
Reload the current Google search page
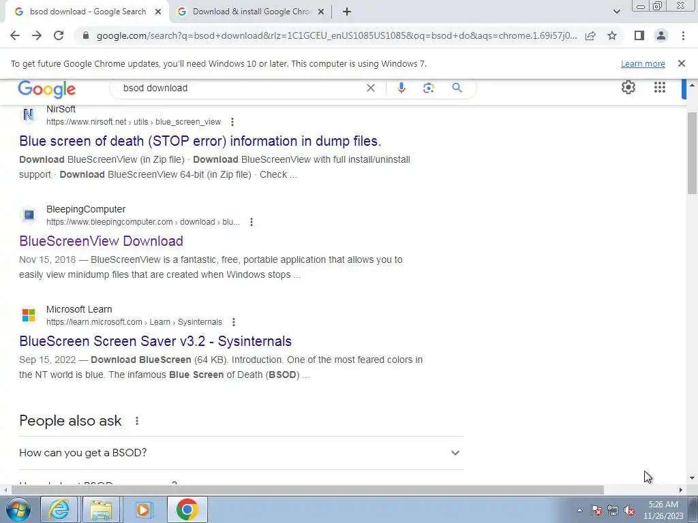pyautogui.click(x=59, y=35)
